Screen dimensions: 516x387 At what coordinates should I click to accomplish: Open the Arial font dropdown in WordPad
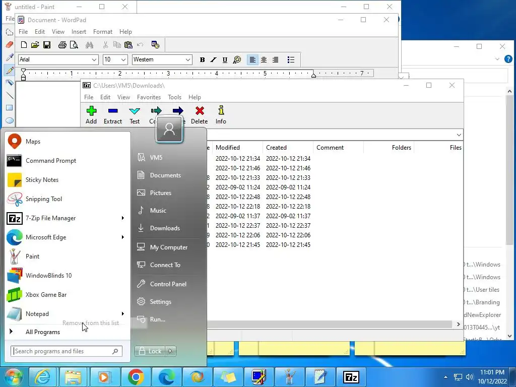94,59
